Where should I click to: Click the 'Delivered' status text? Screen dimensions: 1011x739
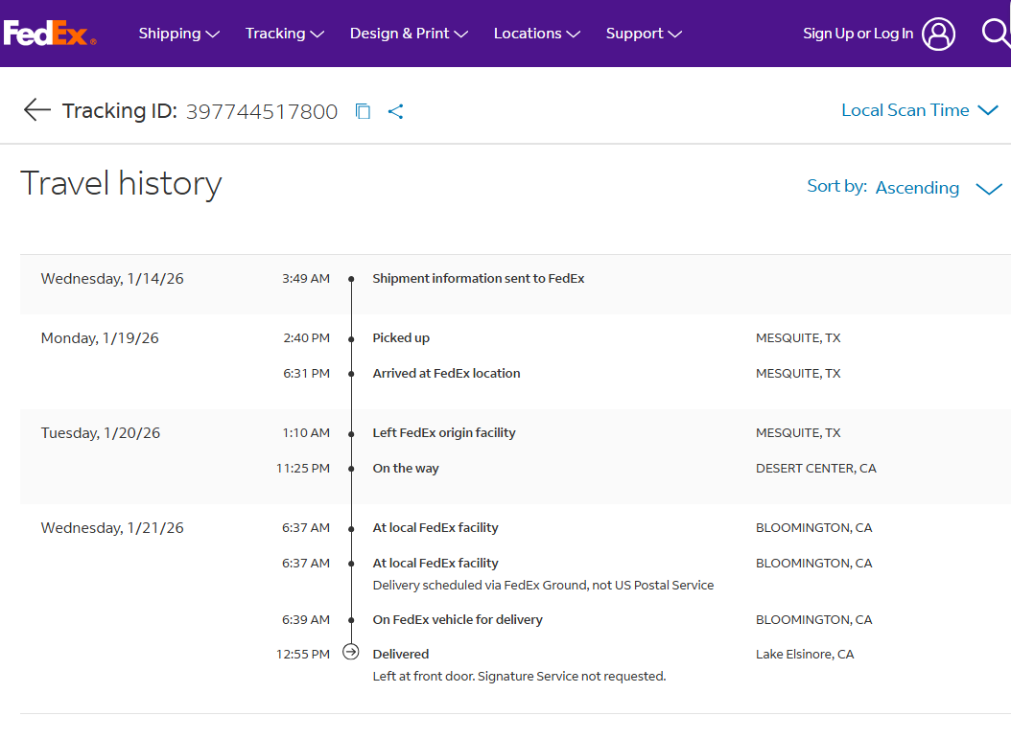[x=400, y=654]
